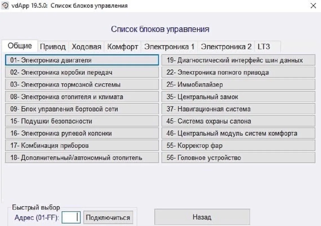Open 19- Диагностический интерфейс шин данных
Viewport: 321px width, 226px height.
click(238, 60)
